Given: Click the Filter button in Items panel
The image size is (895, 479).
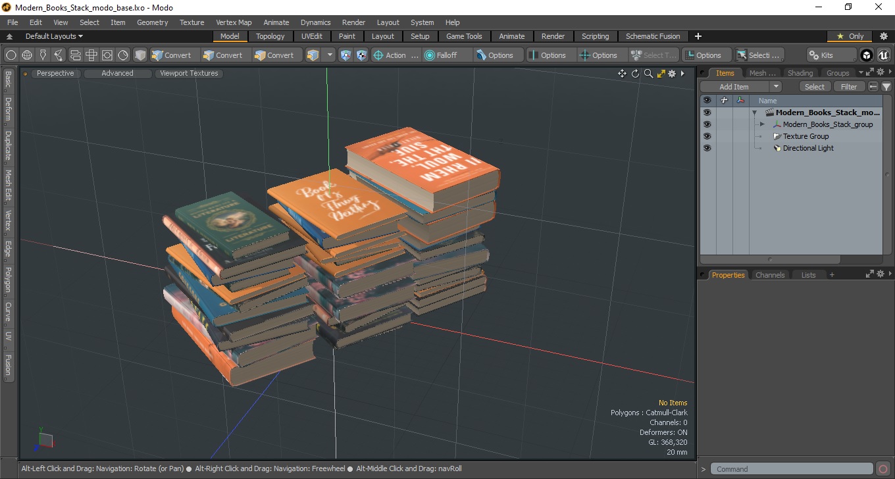Looking at the screenshot, I should click(x=849, y=87).
